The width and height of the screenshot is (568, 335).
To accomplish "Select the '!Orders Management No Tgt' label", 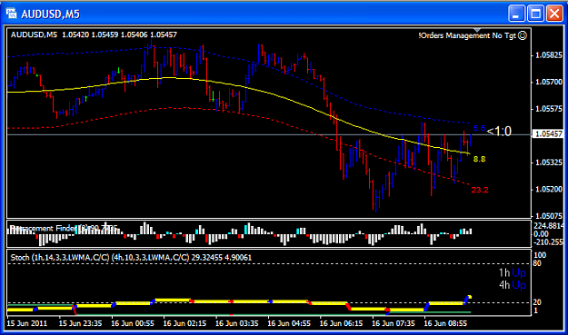I will (x=467, y=35).
